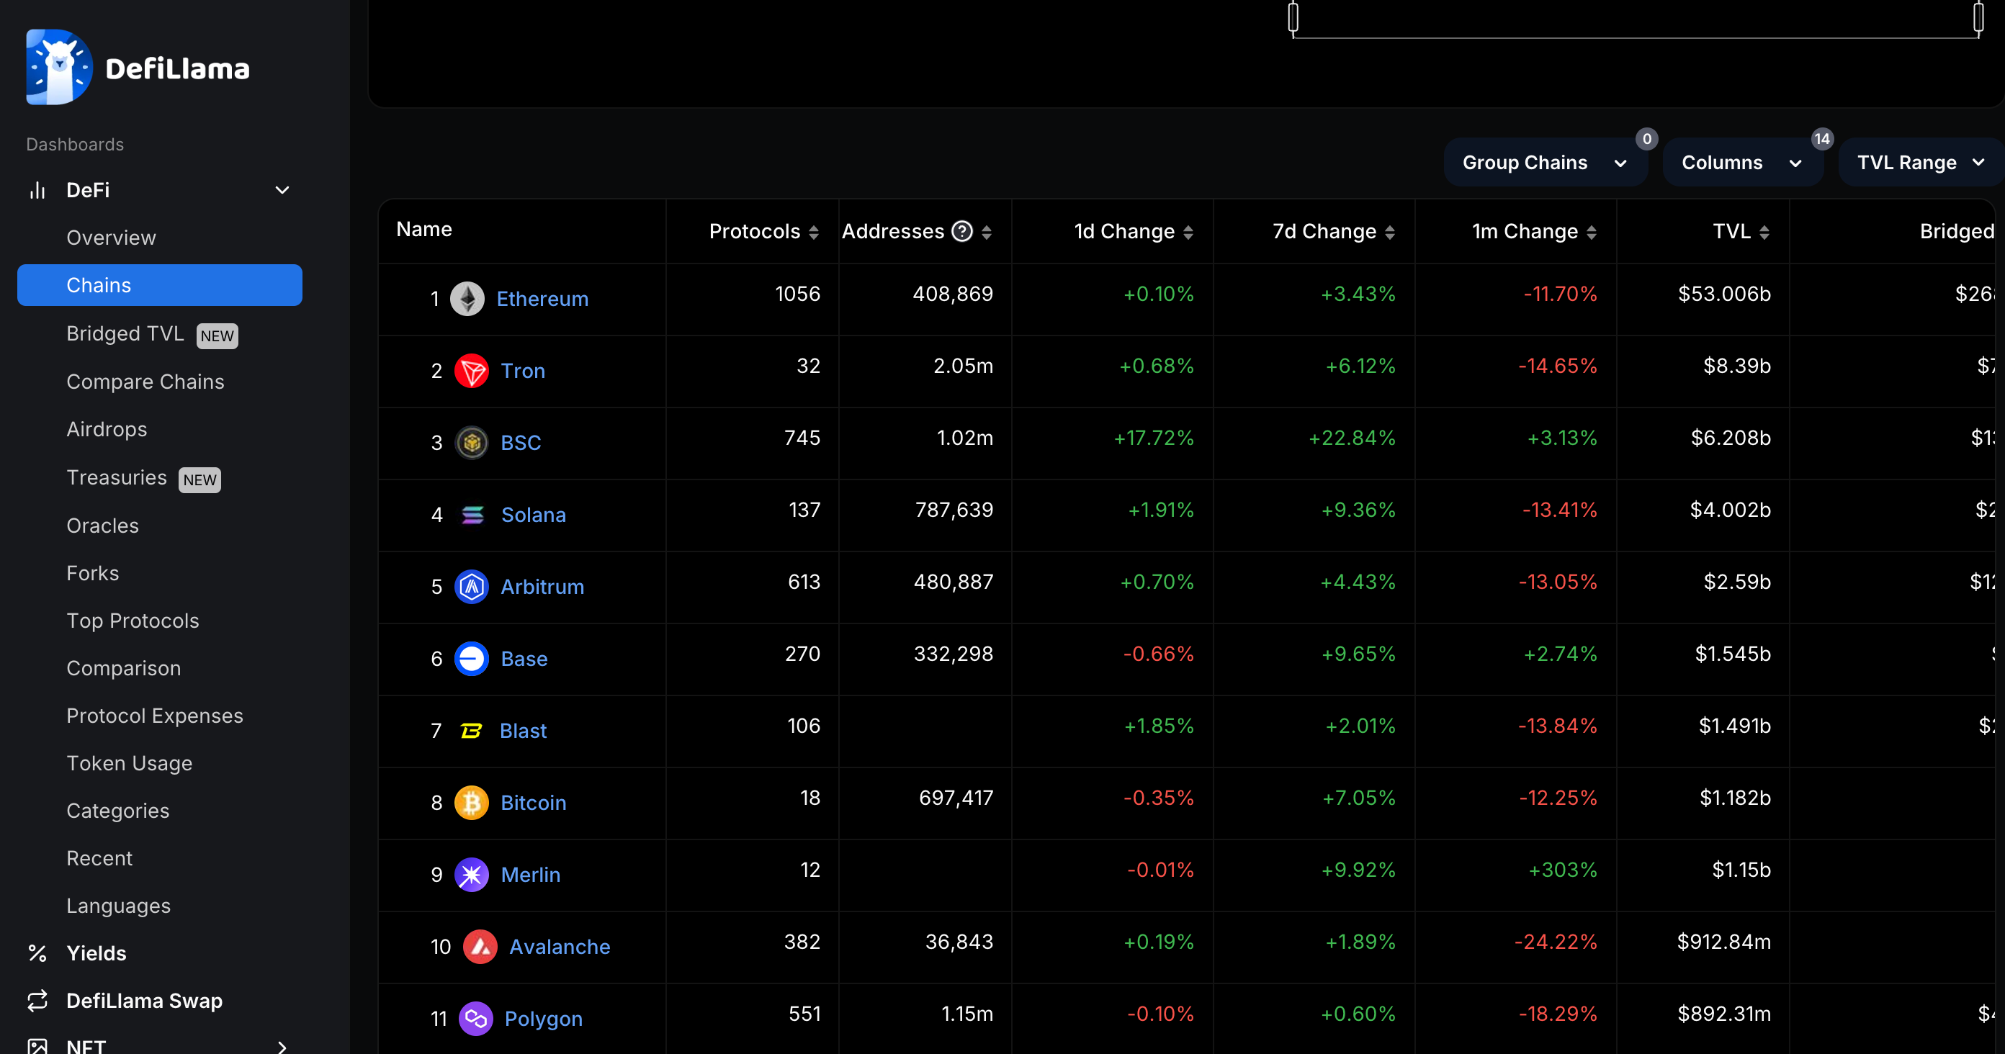Screen dimensions: 2005x1054
Task: Click the Ethereum chain icon
Action: pos(467,299)
